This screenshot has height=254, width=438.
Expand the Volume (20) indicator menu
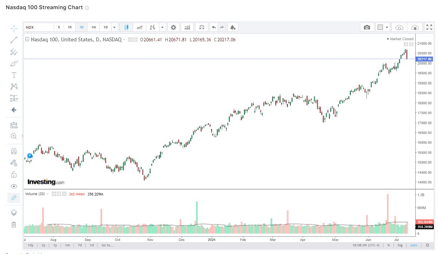[x=48, y=194]
